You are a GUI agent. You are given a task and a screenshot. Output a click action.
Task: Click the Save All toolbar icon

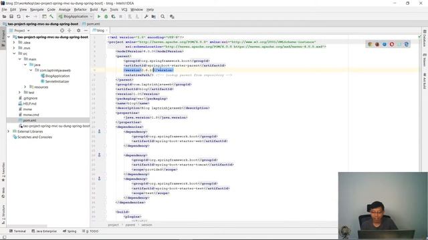(11, 17)
